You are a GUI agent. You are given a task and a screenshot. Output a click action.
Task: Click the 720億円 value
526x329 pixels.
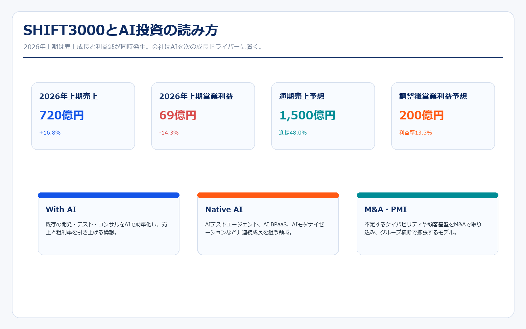(61, 115)
